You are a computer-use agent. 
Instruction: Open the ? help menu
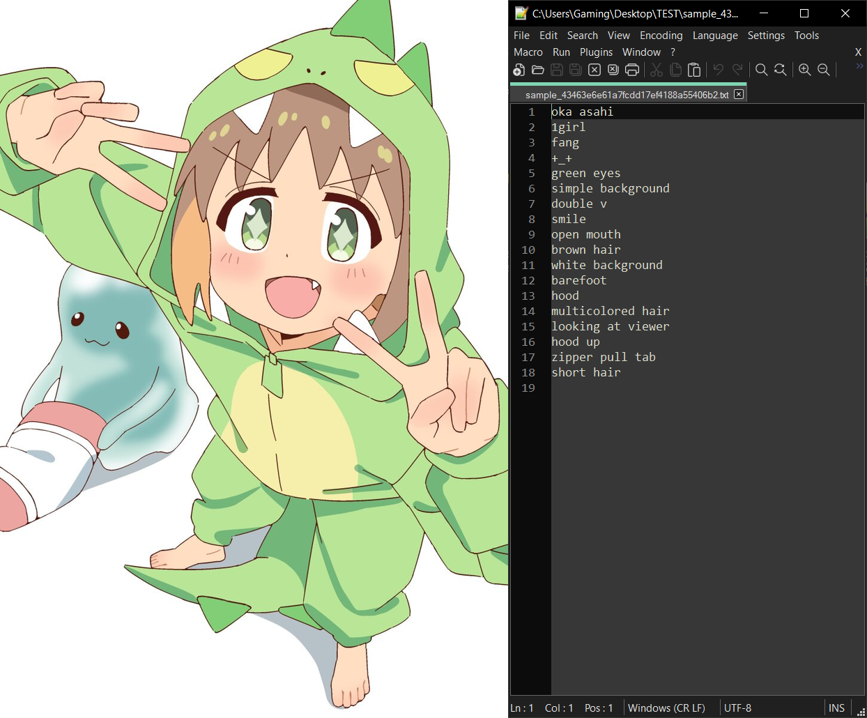click(673, 52)
